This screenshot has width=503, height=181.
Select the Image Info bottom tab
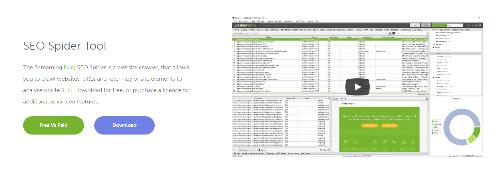tap(260, 153)
